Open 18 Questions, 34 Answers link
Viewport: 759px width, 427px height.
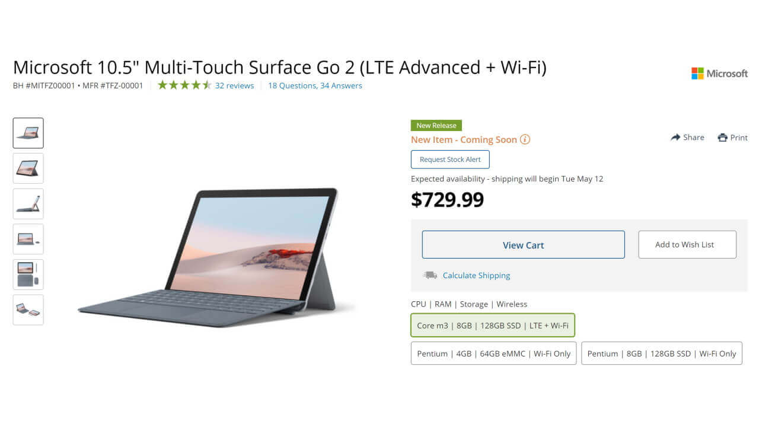coord(315,85)
